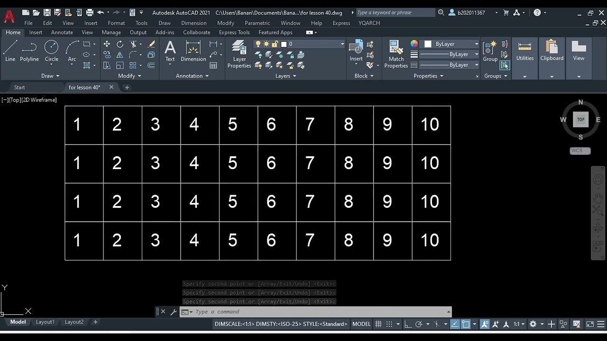Select the Text annotation tool

click(170, 51)
